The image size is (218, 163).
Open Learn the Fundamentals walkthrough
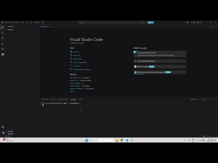[160, 61]
